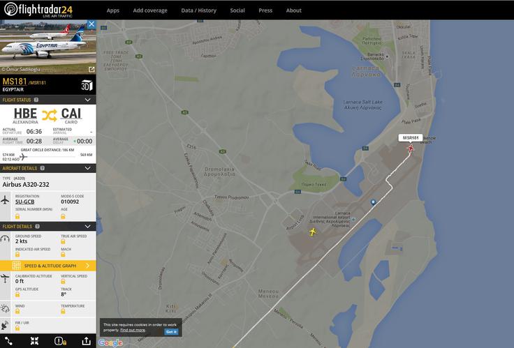Click the Larnaca International Airport map label
Screen dimensions: 514x348
(330, 219)
